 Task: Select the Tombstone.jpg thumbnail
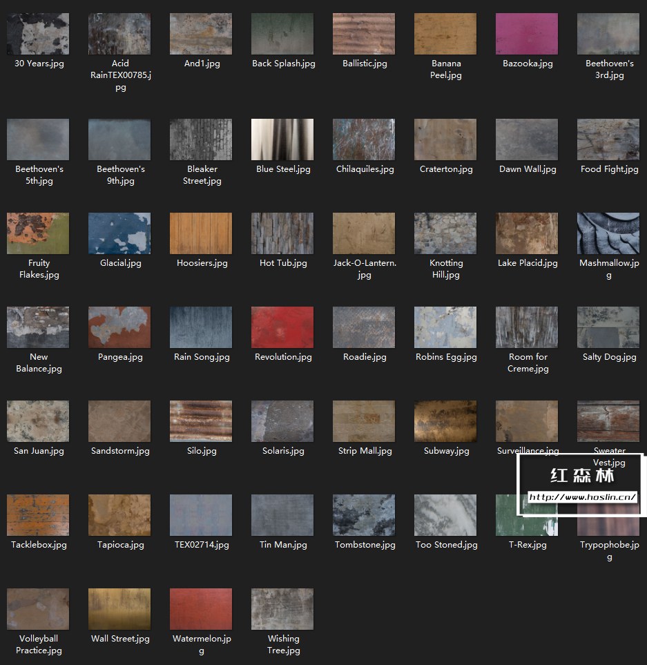[364, 515]
